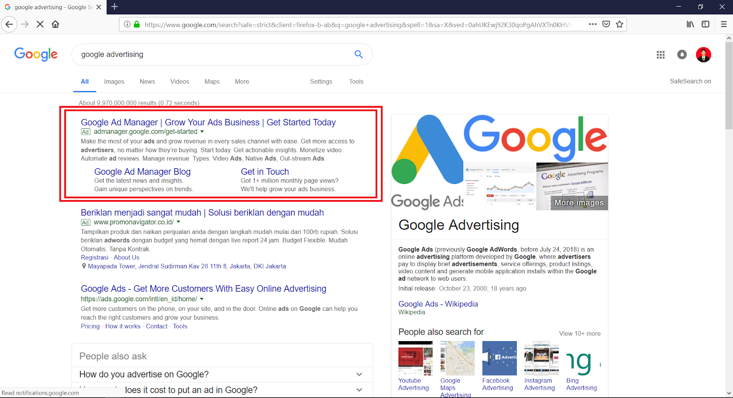Open Bing Advertising related search
The width and height of the screenshot is (733, 398).
pos(583,366)
